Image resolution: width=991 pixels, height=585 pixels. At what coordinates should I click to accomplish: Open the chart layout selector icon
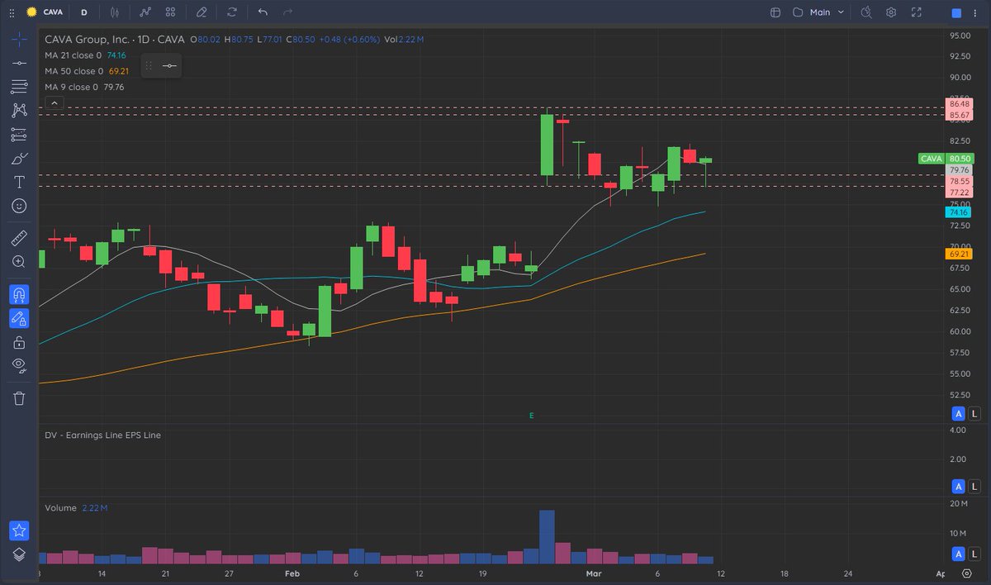(775, 12)
